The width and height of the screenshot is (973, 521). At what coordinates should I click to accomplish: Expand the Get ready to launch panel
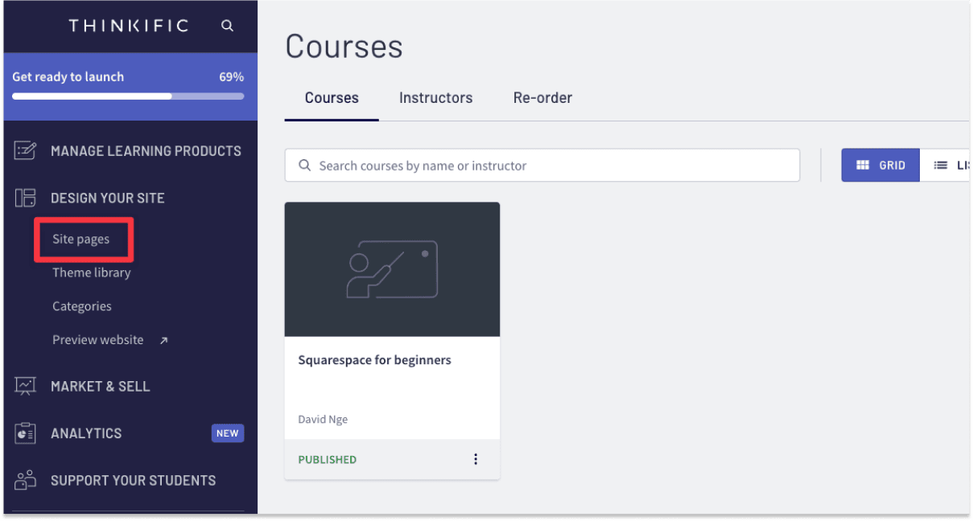click(129, 76)
